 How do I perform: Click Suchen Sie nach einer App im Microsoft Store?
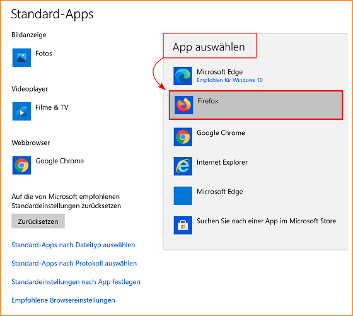[x=266, y=221]
